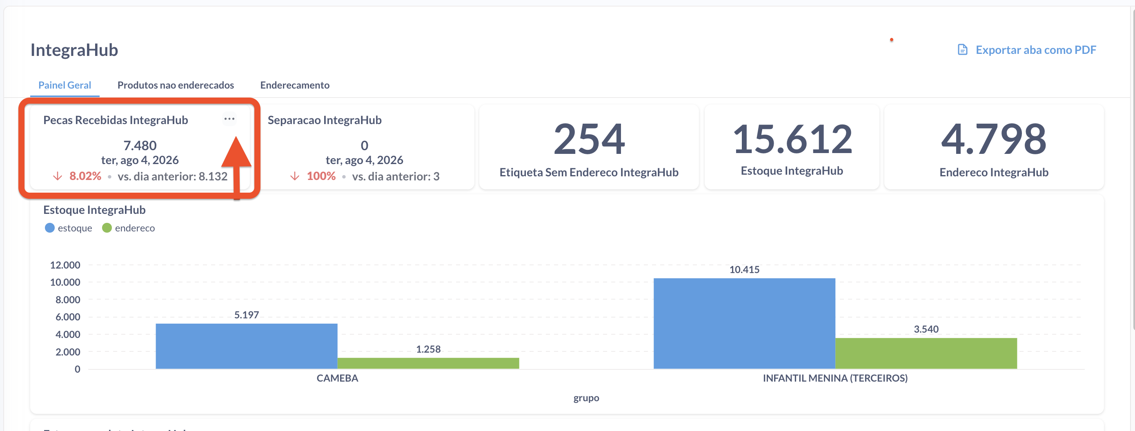Open the Pecas Recebidas card ellipsis menu
1135x431 pixels.
pos(229,119)
